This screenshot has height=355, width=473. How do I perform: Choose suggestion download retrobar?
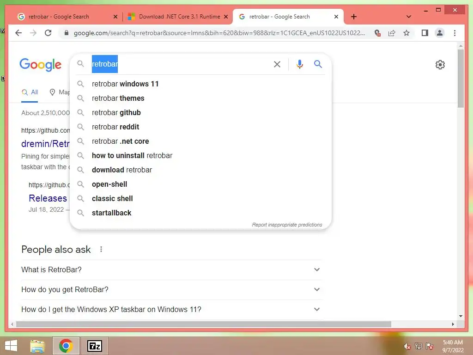(200, 170)
